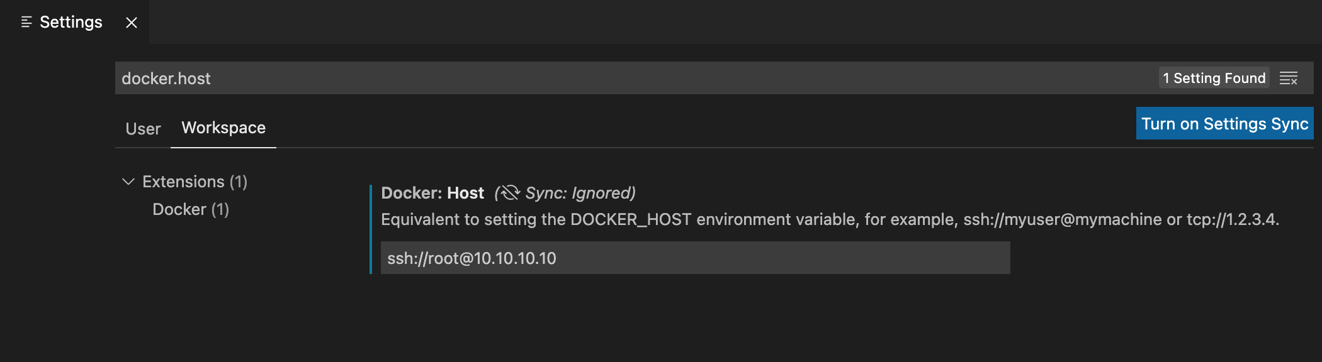
Task: Click the Sync: Ignored label text
Action: 580,193
